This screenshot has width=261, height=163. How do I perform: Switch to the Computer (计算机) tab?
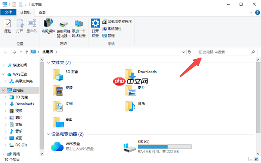point(25,12)
